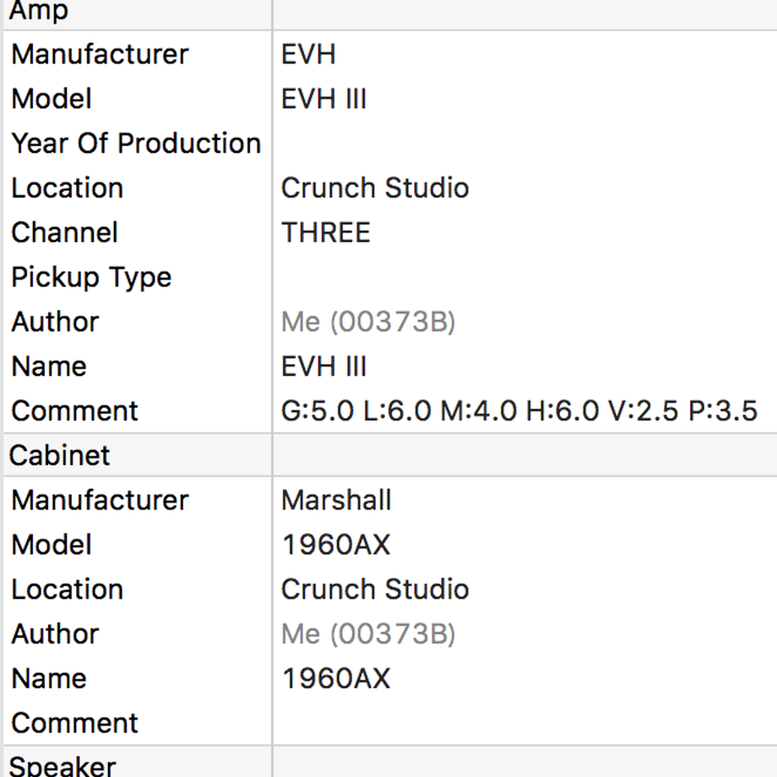
Task: Click the empty Year Of Production field
Action: tap(524, 144)
